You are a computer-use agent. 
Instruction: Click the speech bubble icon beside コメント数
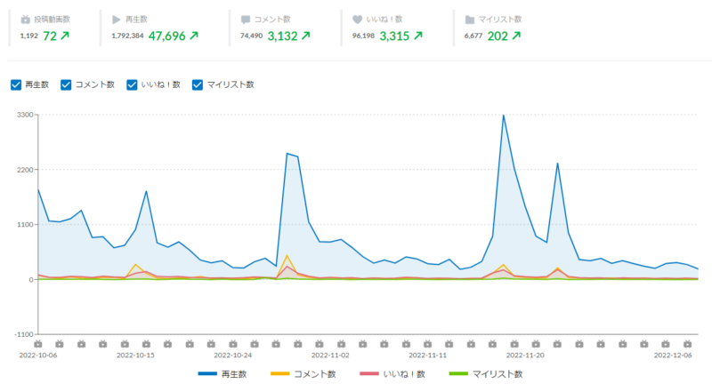pyautogui.click(x=246, y=20)
